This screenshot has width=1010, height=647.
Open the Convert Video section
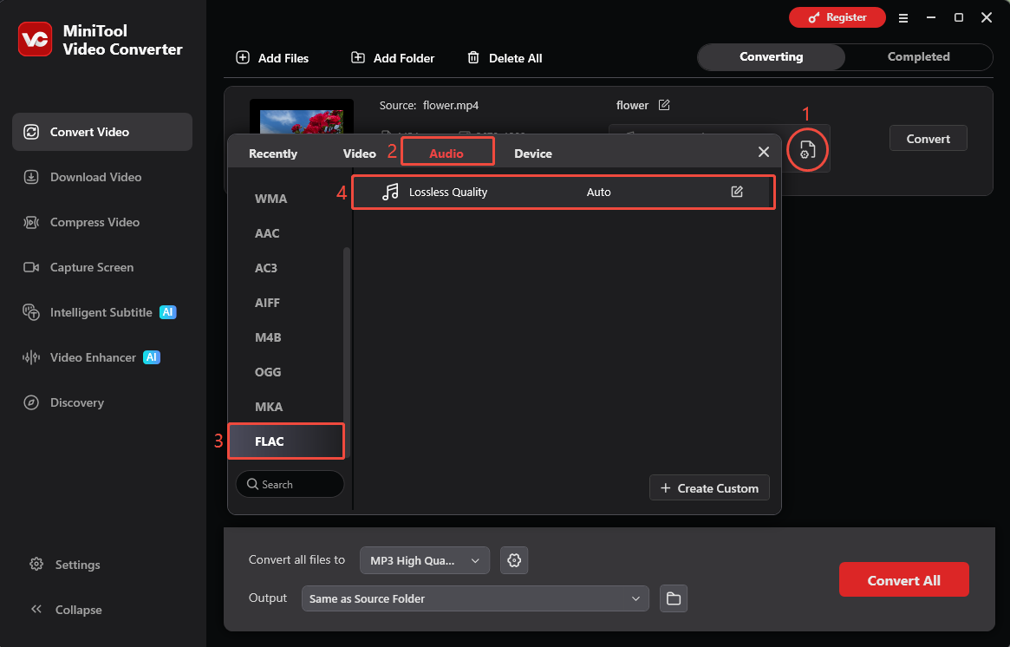pyautogui.click(x=101, y=132)
